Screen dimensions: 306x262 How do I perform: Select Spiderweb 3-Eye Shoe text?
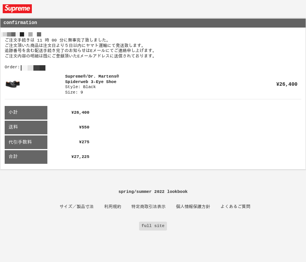tap(90, 82)
